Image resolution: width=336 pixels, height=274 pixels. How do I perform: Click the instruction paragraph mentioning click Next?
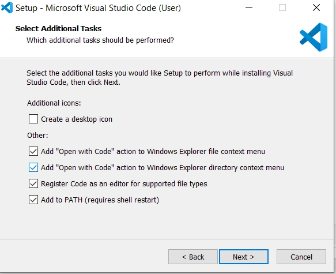click(160, 78)
